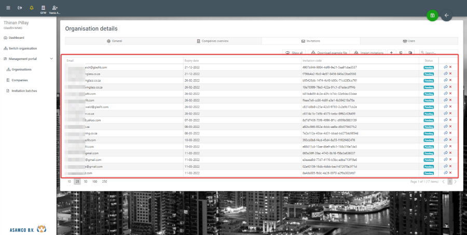This screenshot has height=235, width=467.
Task: Open the Users tab
Action: pos(409,40)
